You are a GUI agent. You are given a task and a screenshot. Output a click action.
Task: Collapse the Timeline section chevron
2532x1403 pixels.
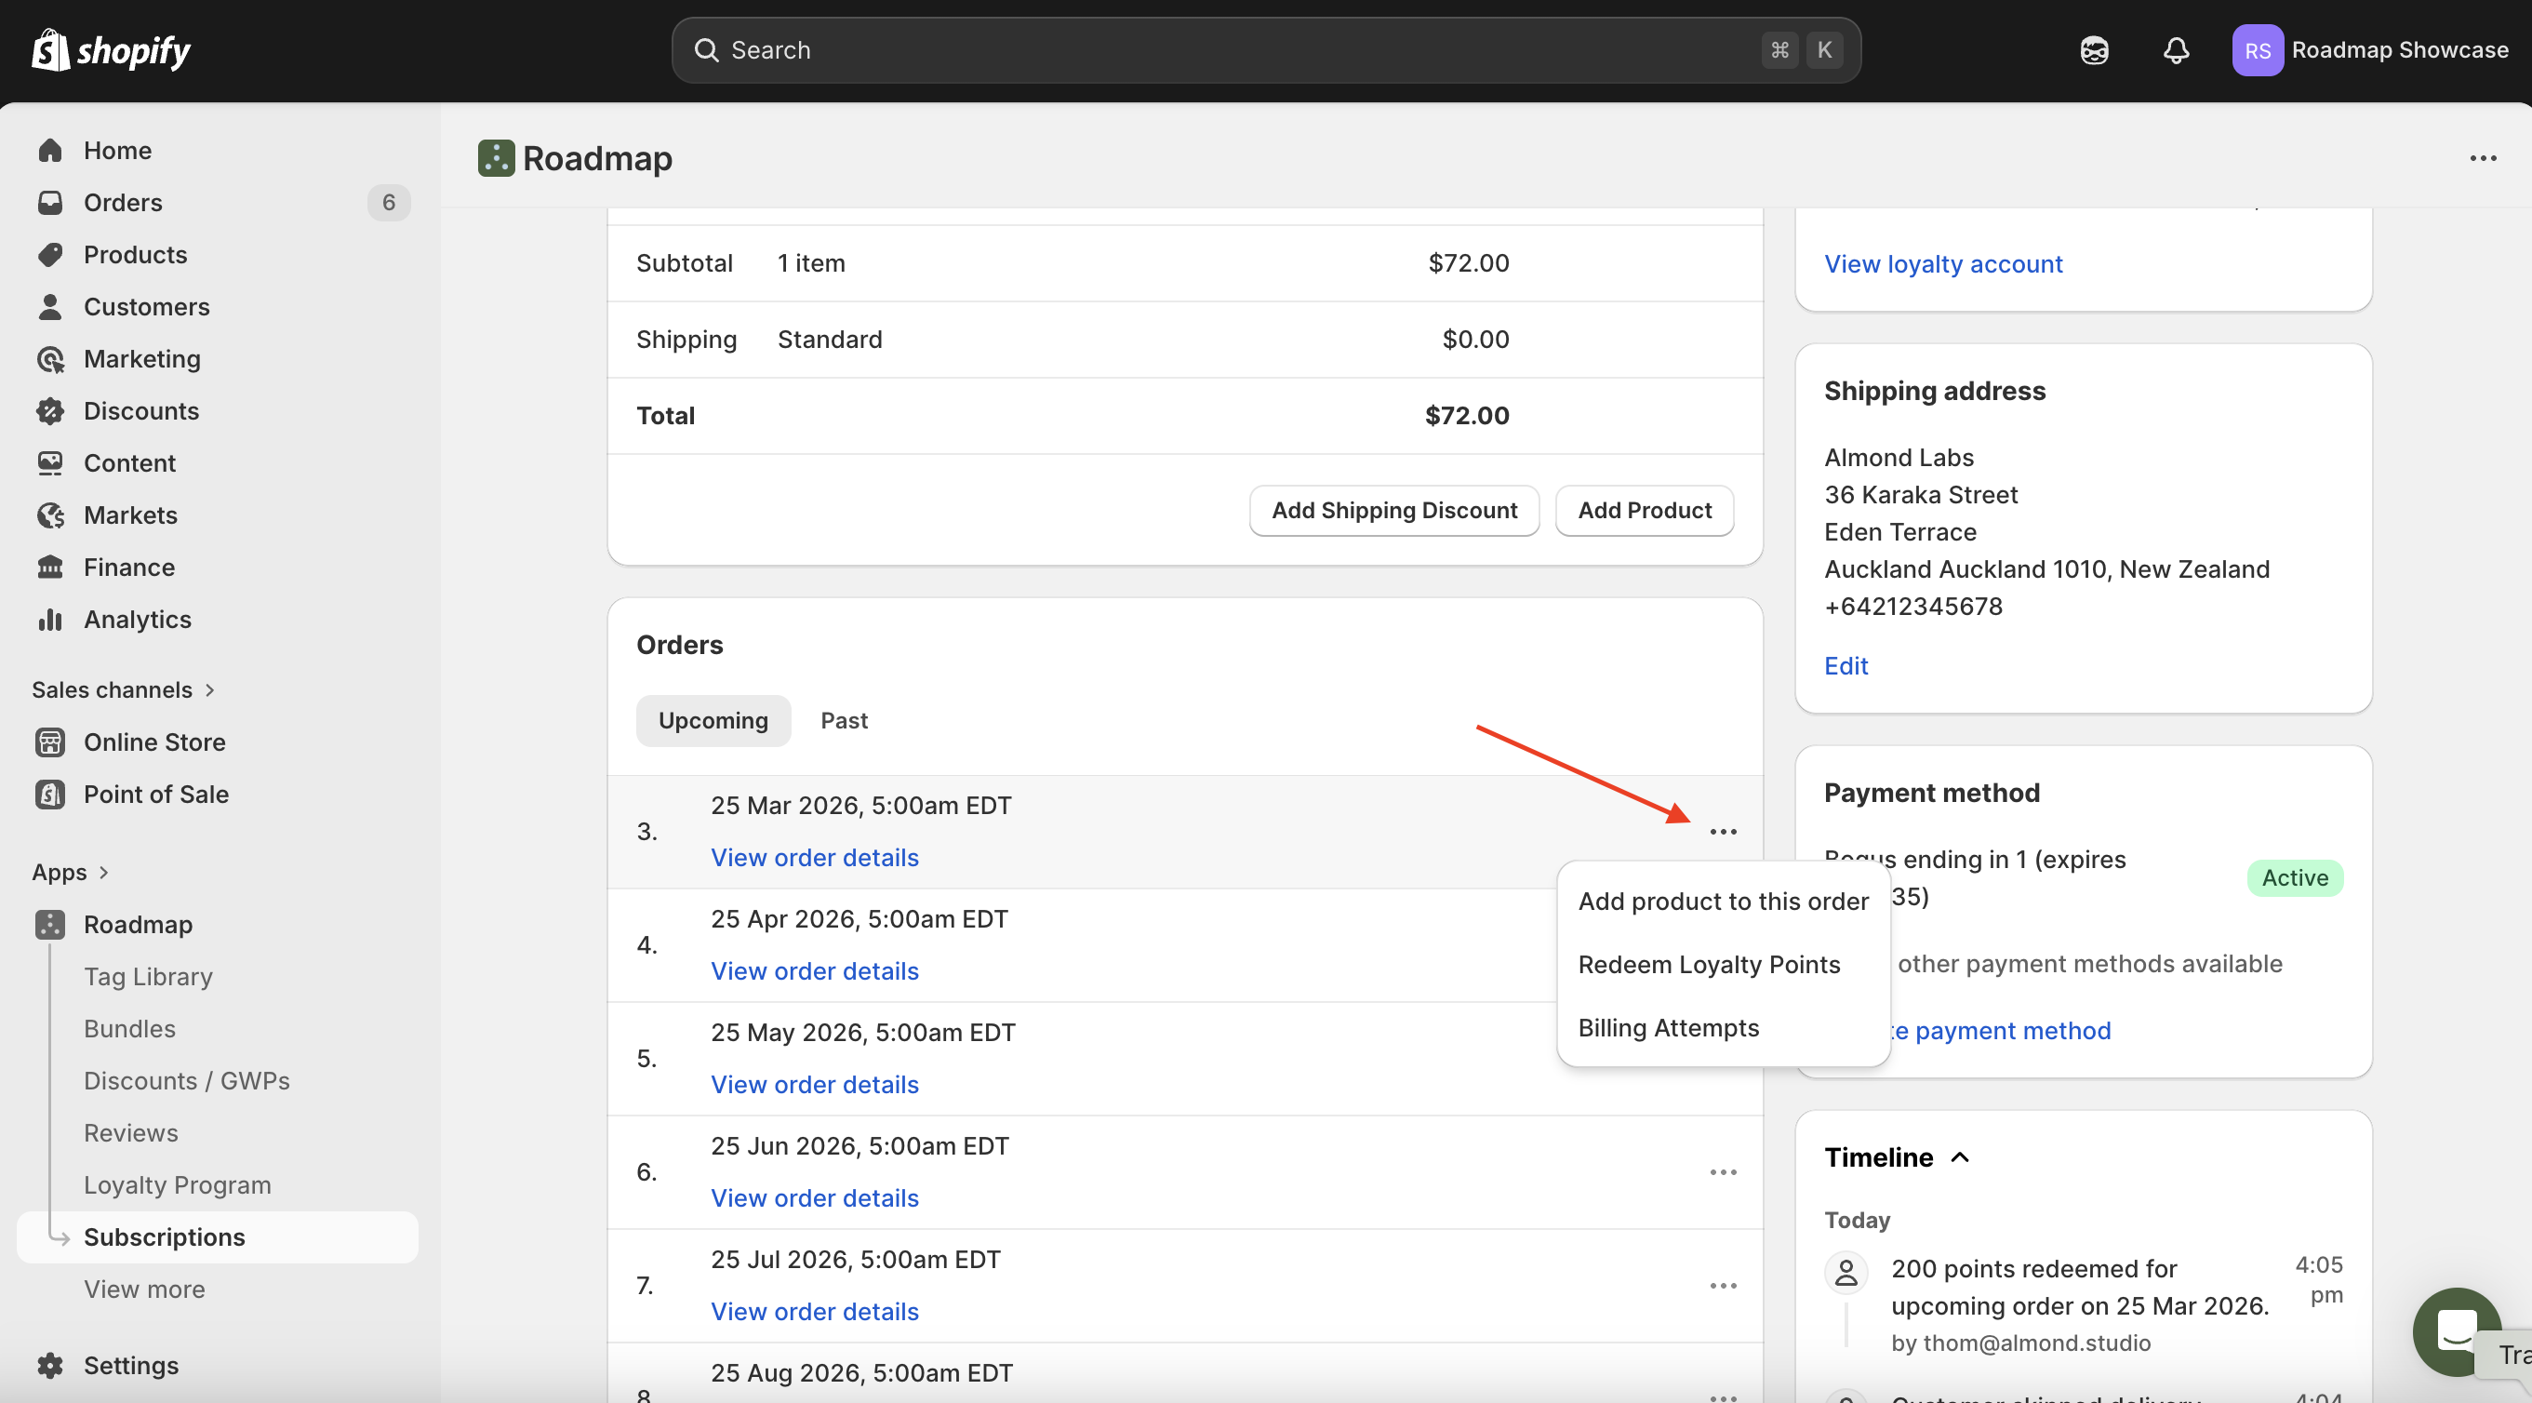[1959, 1157]
